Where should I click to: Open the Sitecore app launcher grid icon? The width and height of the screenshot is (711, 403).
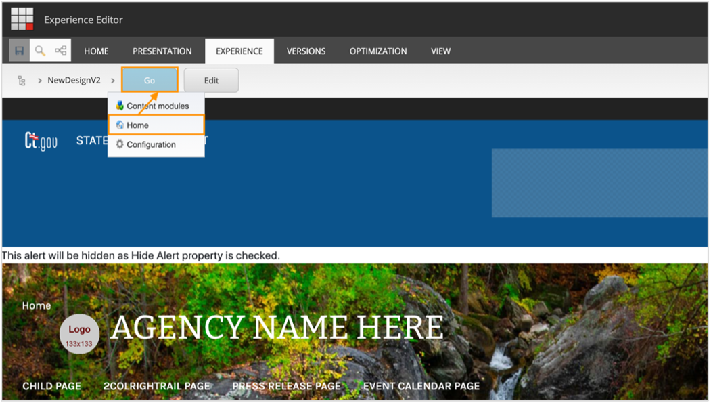point(21,19)
